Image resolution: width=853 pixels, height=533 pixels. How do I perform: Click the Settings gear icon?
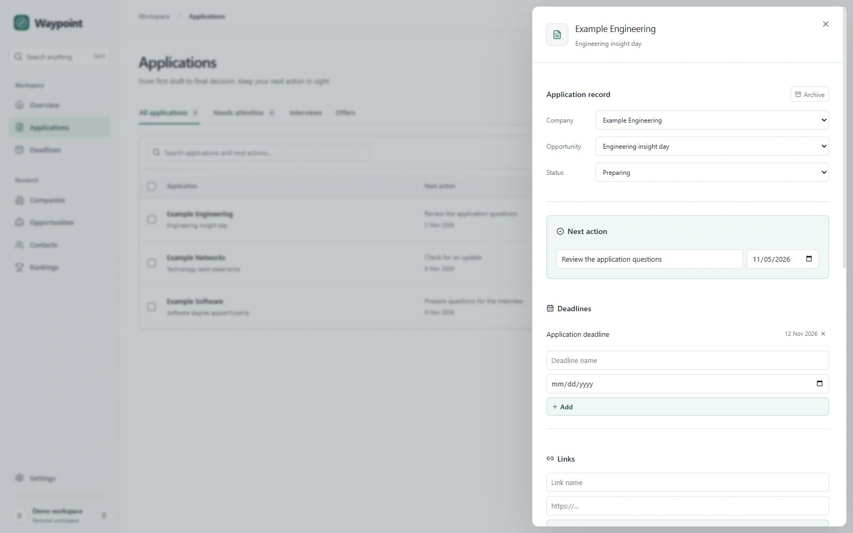pyautogui.click(x=20, y=478)
